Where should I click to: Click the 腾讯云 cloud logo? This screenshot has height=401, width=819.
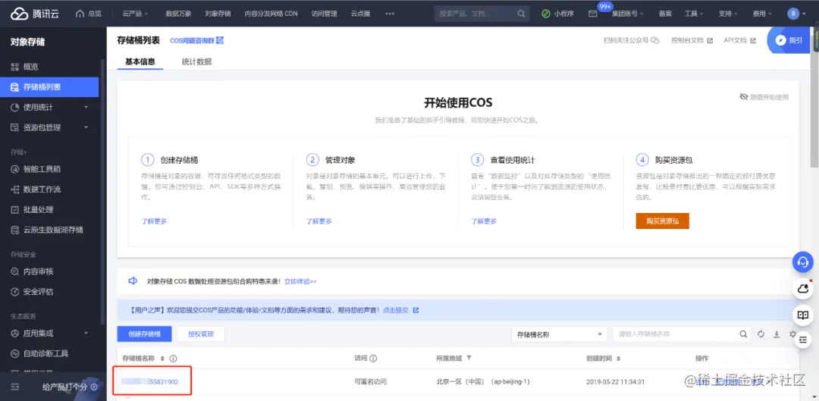tap(34, 14)
